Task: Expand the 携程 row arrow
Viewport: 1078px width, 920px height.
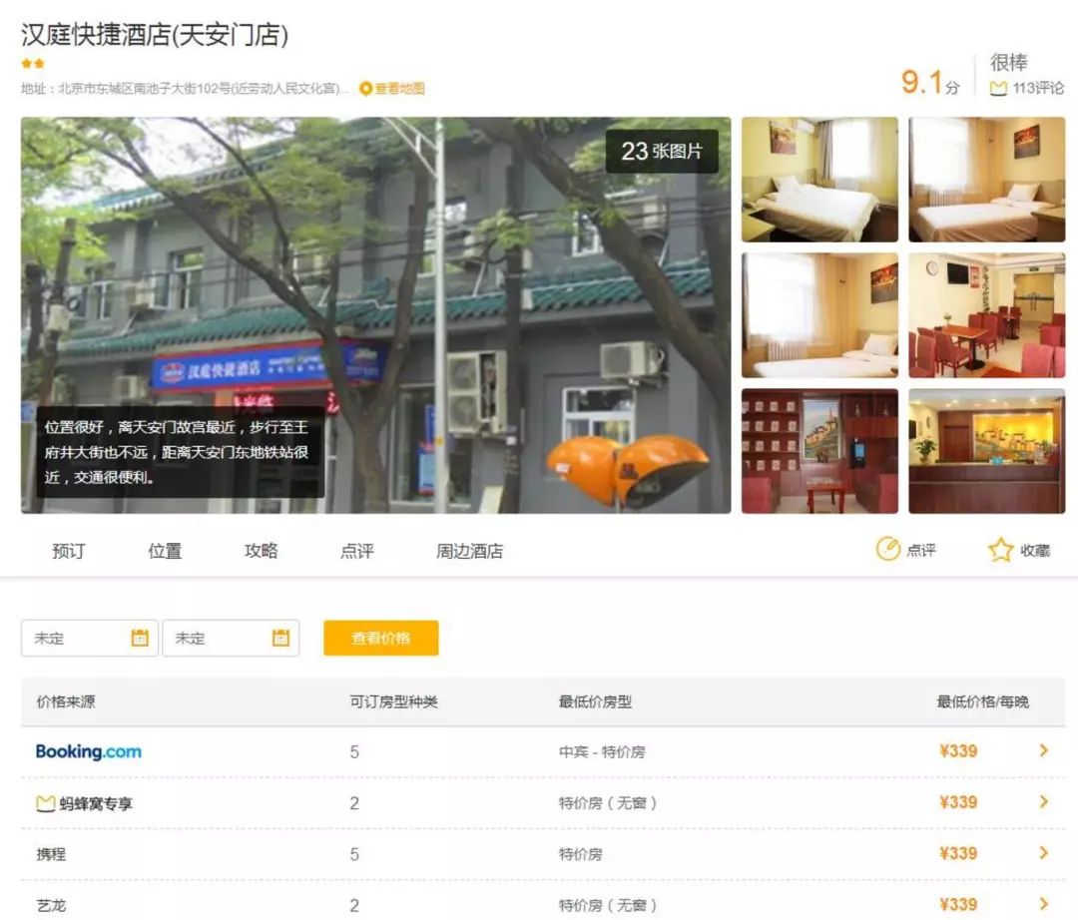Action: tap(1044, 853)
